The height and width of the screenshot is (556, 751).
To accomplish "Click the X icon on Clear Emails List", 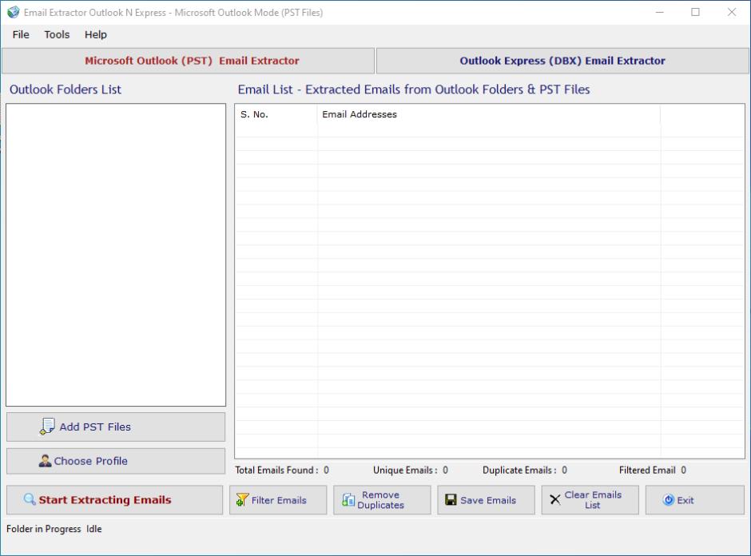I will (x=555, y=500).
